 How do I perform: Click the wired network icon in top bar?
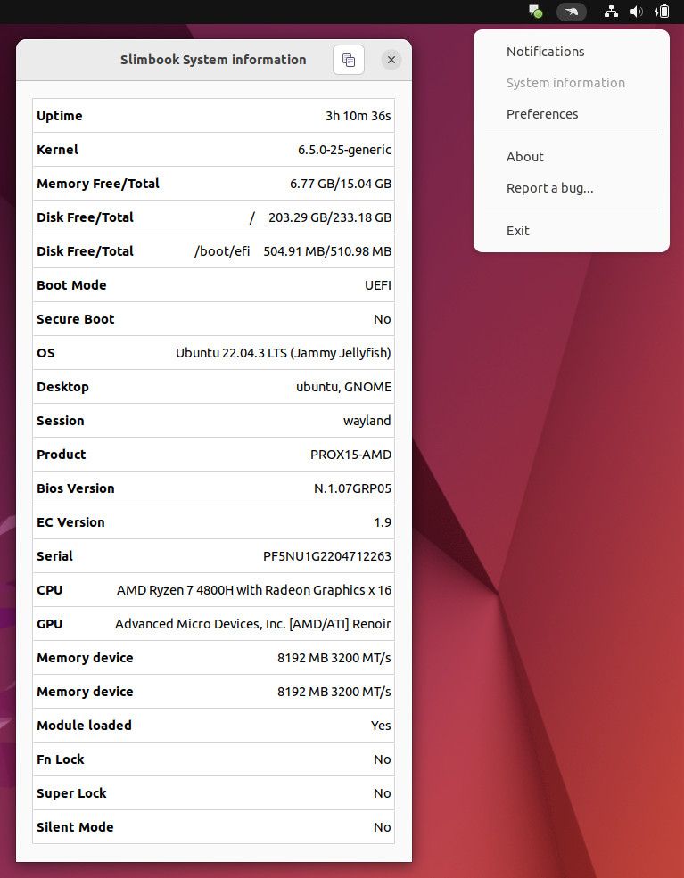click(611, 12)
